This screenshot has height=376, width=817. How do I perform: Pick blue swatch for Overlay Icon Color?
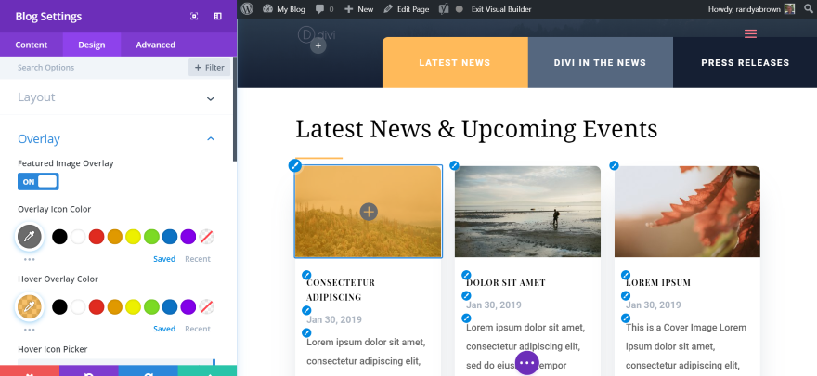pos(170,237)
